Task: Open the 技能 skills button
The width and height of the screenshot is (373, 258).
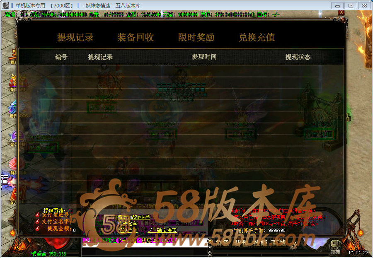Action: (260, 243)
